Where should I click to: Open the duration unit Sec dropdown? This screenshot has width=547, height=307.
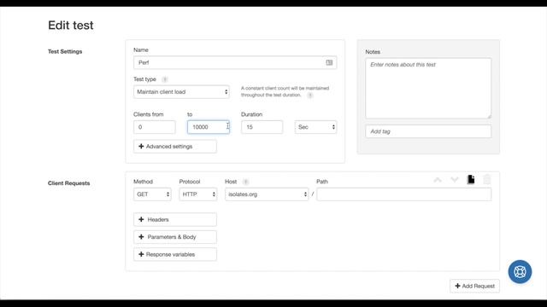pos(315,127)
